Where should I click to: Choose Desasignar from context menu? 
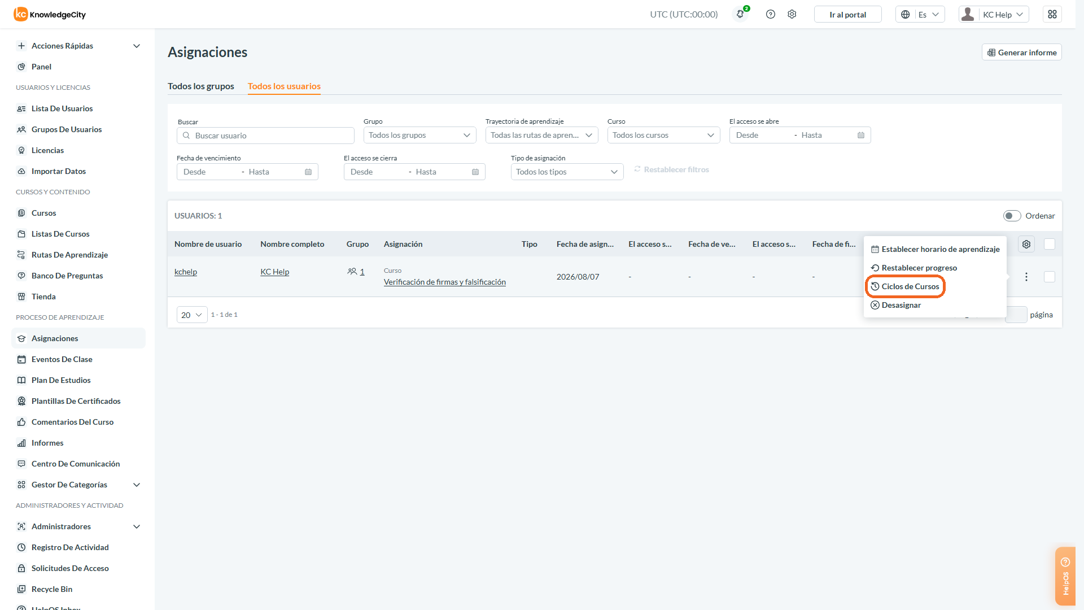point(896,305)
